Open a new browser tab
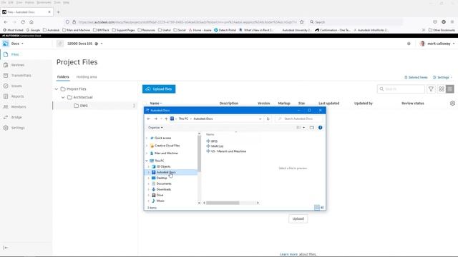 coord(59,12)
